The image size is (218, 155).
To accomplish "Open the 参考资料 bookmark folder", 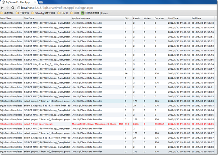I will coord(7,13).
